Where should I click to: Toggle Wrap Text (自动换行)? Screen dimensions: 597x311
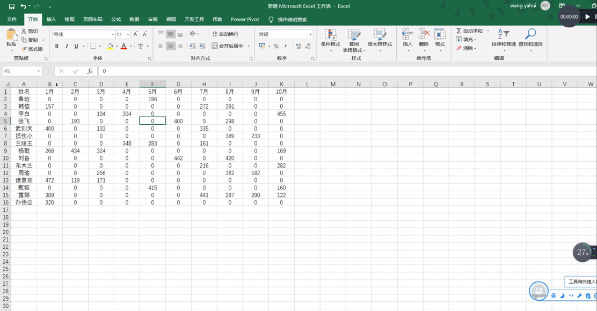[x=225, y=34]
